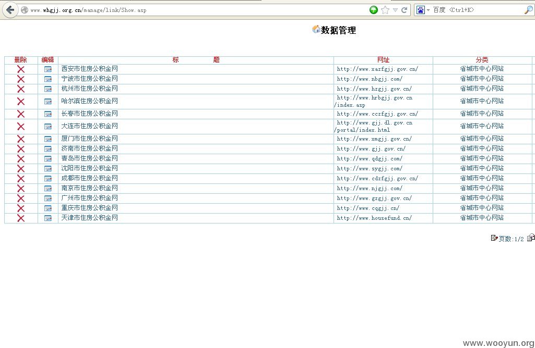The width and height of the screenshot is (535, 348).
Task: Click the 网址 column header
Action: coord(383,60)
